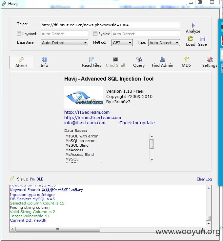The width and height of the screenshot is (223, 241).
Task: Select MsSQL with error in list
Action: [x=82, y=136]
